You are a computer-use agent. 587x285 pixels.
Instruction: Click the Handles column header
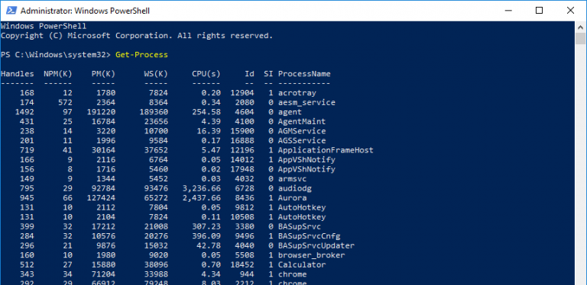18,74
